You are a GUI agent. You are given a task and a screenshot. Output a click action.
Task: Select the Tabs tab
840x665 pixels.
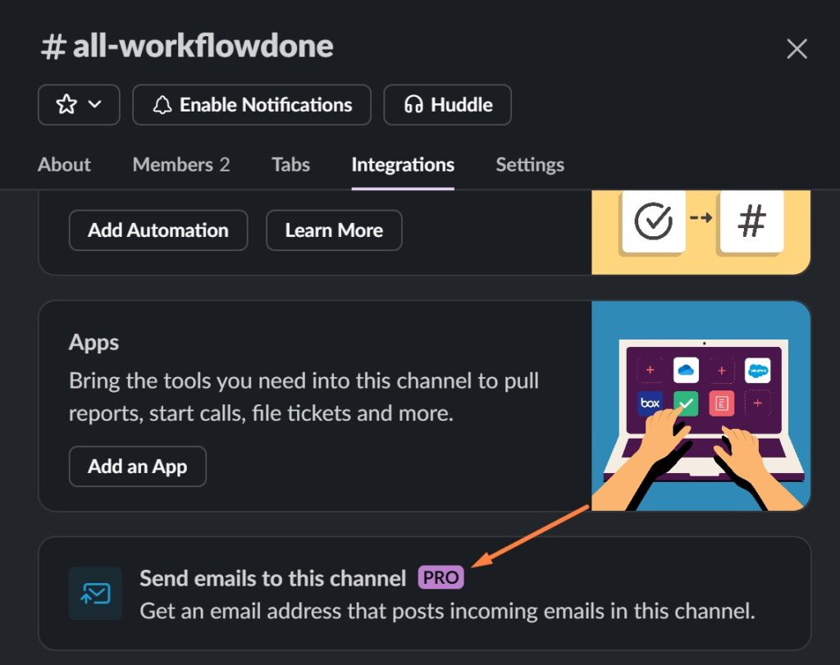290,165
